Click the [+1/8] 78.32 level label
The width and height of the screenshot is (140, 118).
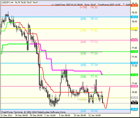coord(89,7)
